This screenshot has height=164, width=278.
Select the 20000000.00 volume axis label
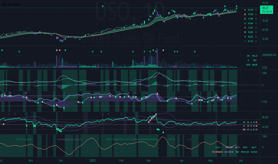pyautogui.click(x=269, y=55)
